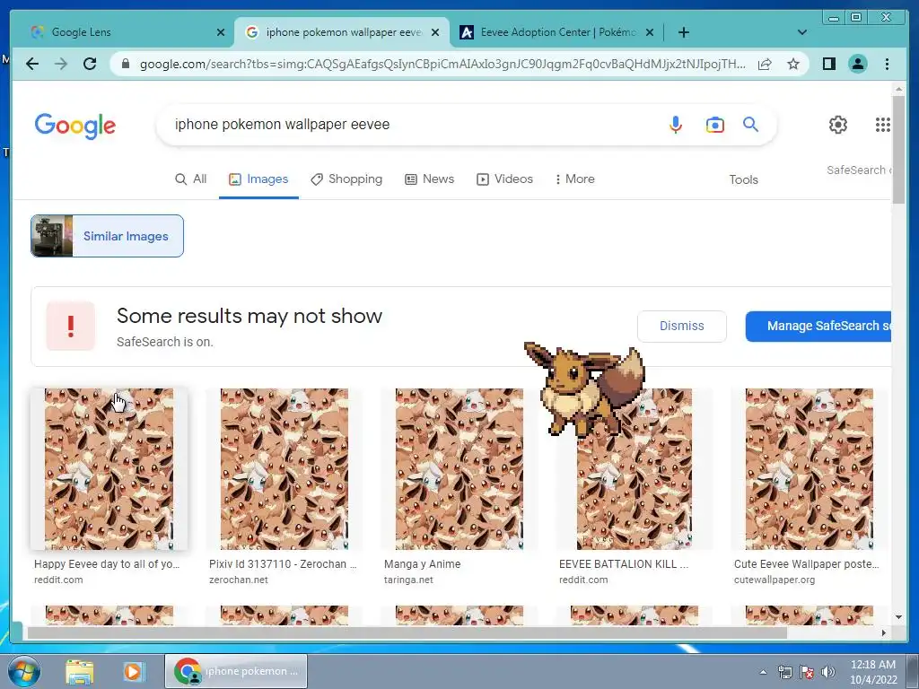
Task: Open the All results tab
Action: [191, 179]
